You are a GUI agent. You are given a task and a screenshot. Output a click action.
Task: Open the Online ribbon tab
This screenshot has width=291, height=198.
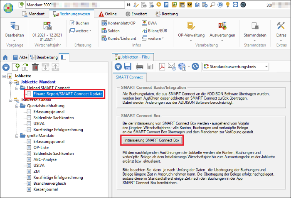108,14
